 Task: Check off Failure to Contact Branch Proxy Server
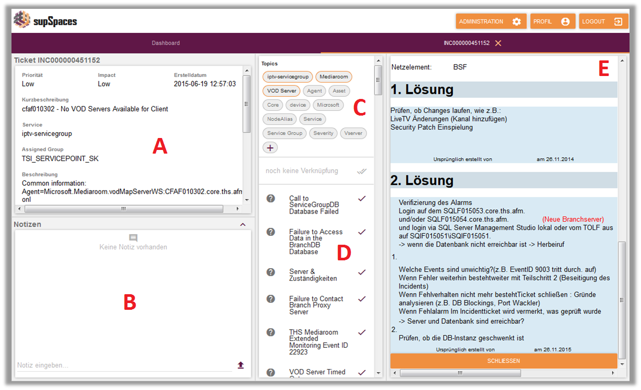[x=362, y=299]
